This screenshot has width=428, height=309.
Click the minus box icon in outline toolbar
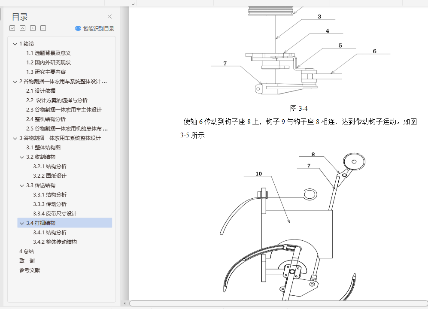[43, 28]
